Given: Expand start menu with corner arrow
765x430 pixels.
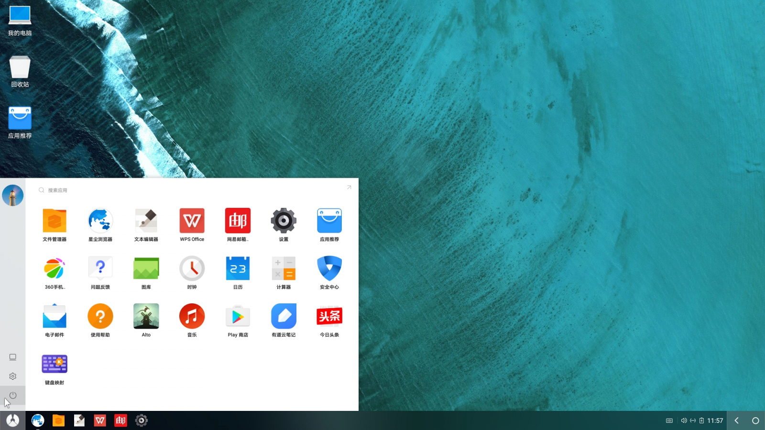Looking at the screenshot, I should (x=349, y=187).
